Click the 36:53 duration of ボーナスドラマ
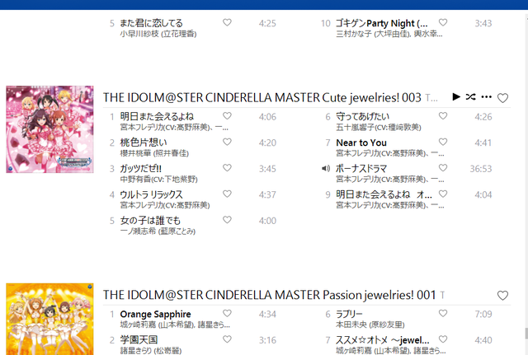 click(481, 169)
